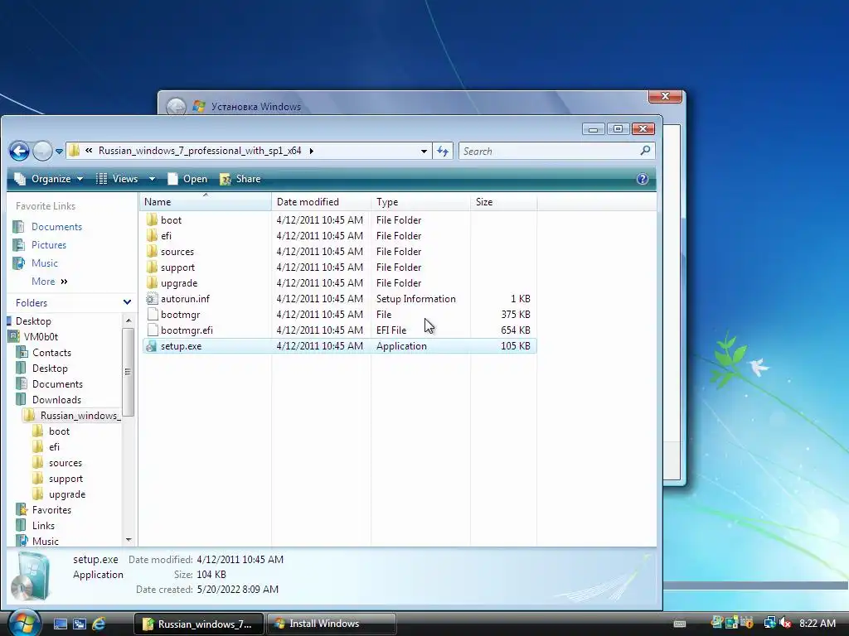
Task: Click Setup Information type of autorun.inf
Action: tap(416, 298)
